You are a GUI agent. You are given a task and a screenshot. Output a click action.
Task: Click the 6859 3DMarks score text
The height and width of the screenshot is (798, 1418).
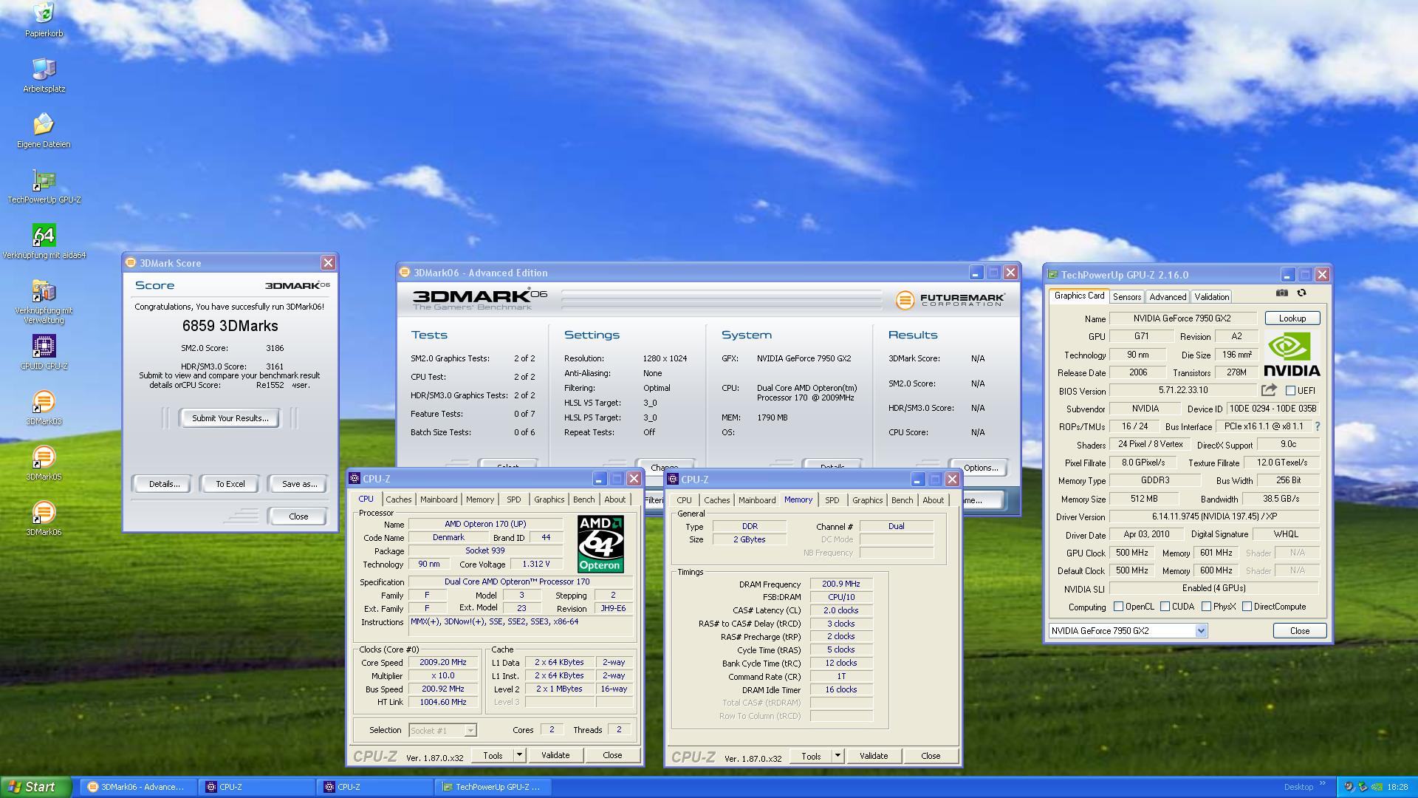[x=230, y=326]
